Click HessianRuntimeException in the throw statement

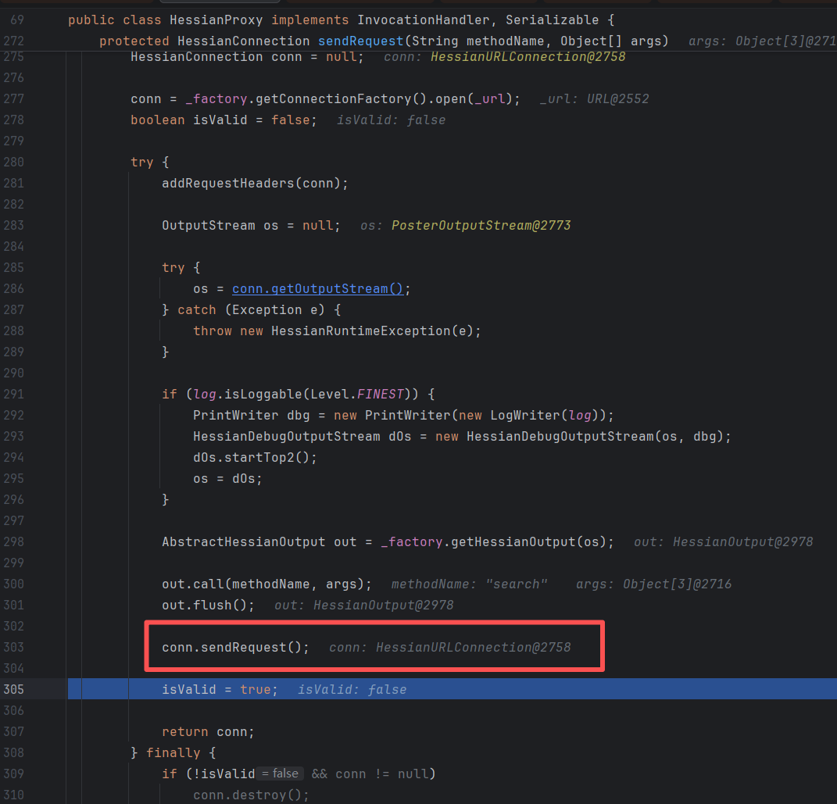click(361, 331)
